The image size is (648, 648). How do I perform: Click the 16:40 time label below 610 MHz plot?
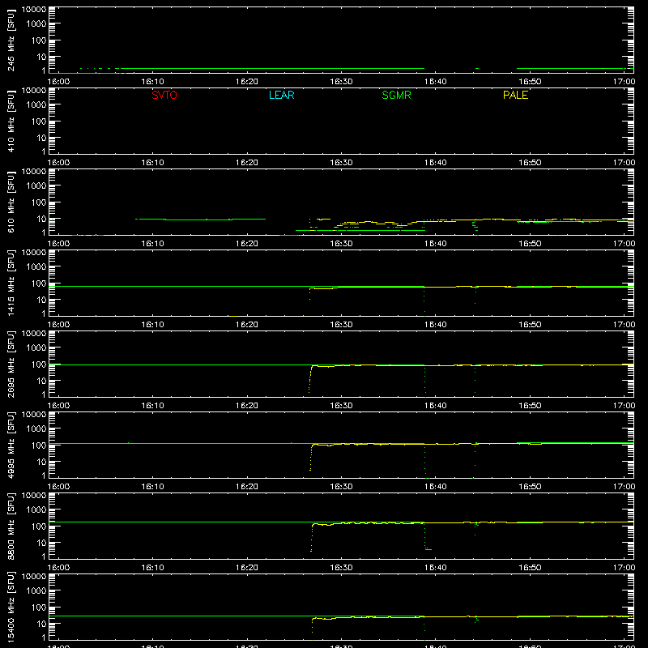[x=436, y=244]
